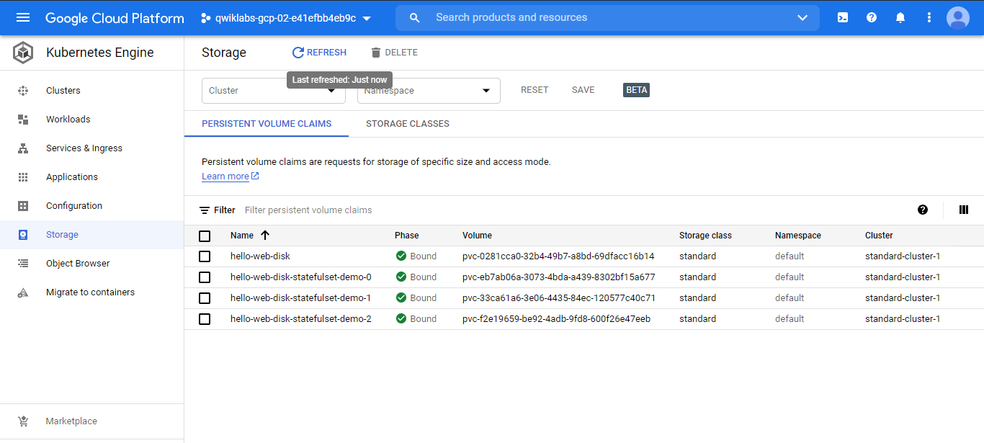Check the hello-web-disk-statefulset-demo-1 checkbox
Screen dimensions: 984x443
click(x=205, y=298)
